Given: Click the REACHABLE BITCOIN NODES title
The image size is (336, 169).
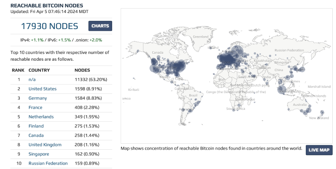Looking at the screenshot, I should [x=47, y=6].
